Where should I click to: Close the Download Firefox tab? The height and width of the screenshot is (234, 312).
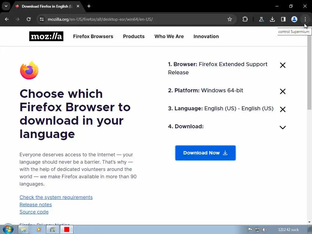point(78,6)
